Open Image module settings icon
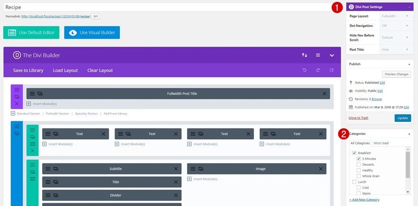Image resolution: width=418 pixels, height=206 pixels. pos(193,169)
